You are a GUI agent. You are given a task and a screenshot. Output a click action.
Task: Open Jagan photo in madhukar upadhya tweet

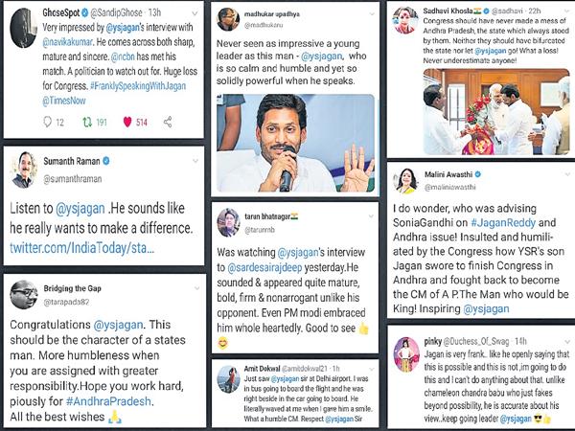295,143
